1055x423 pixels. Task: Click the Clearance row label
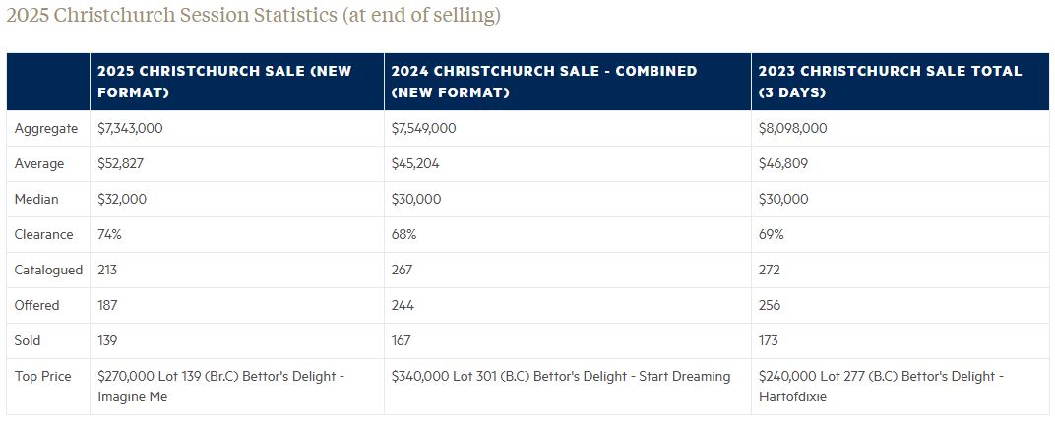pos(43,234)
